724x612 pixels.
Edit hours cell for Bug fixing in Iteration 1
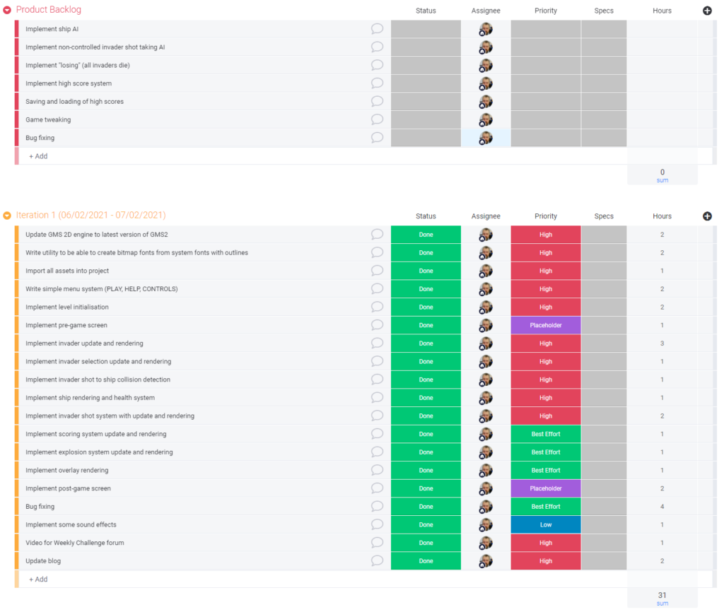(x=662, y=507)
